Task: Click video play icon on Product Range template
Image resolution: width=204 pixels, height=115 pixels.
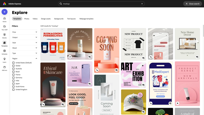Action: (178, 103)
